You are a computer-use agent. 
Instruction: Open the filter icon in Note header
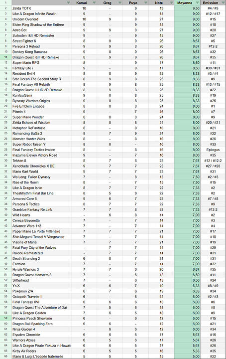[171, 3]
